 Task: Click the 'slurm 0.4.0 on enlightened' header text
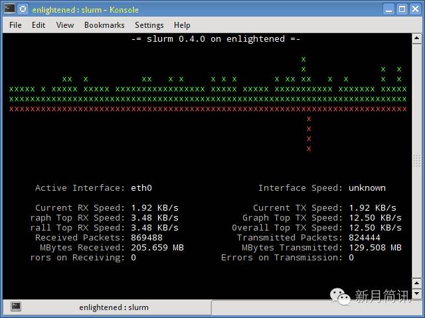[x=215, y=39]
